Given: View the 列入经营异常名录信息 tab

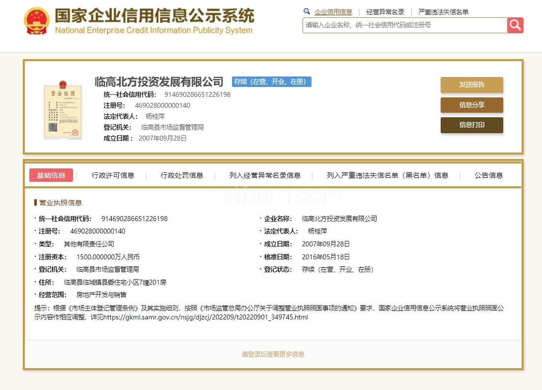Looking at the screenshot, I should click(x=265, y=175).
